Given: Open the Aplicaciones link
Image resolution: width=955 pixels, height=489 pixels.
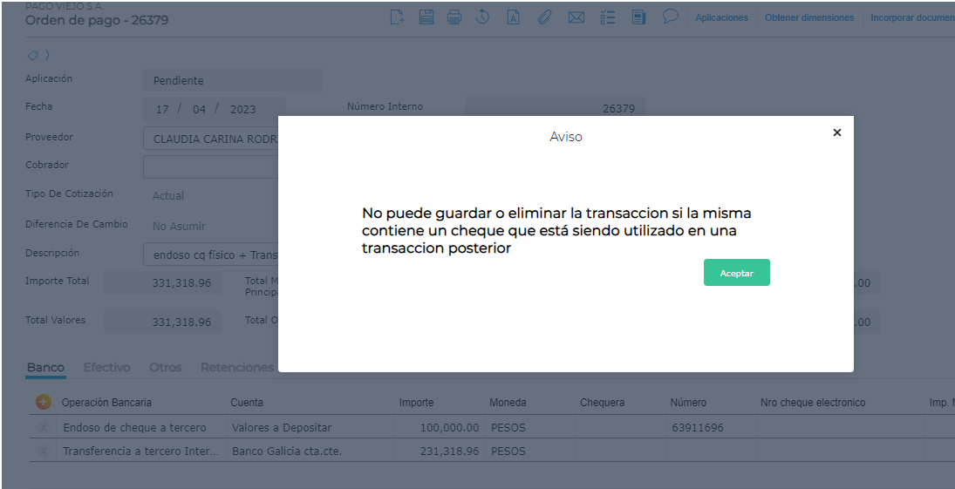Looking at the screenshot, I should (722, 17).
